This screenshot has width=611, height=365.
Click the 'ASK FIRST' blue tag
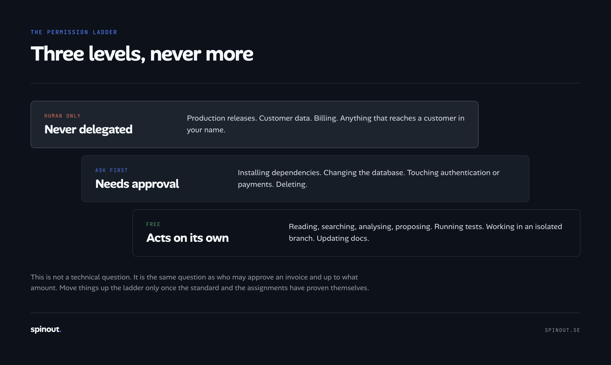(x=112, y=170)
